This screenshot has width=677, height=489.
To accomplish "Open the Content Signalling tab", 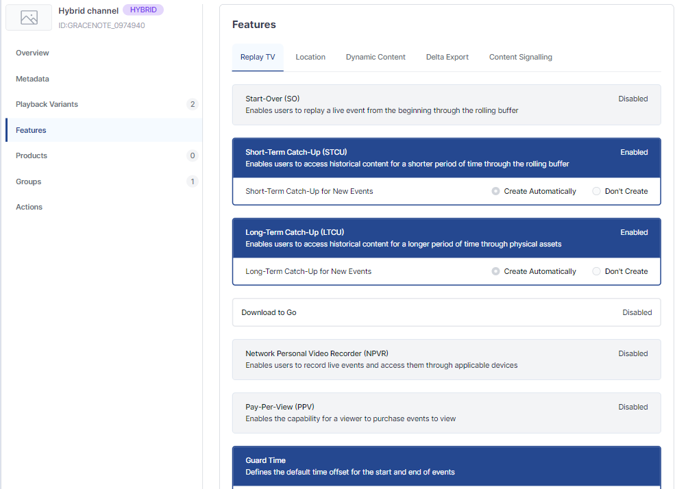I will pyautogui.click(x=520, y=57).
